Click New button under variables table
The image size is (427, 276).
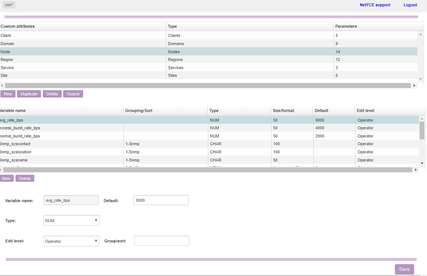6,178
